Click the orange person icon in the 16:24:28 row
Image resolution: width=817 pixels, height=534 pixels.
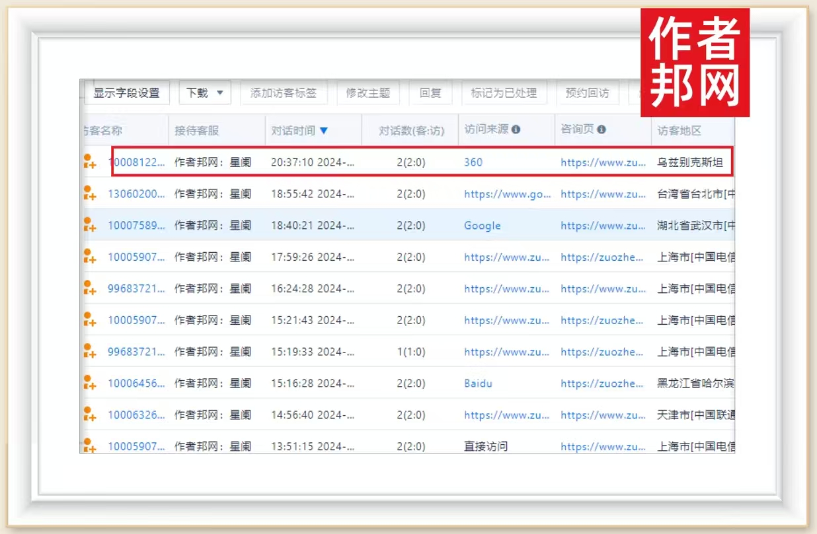89,288
